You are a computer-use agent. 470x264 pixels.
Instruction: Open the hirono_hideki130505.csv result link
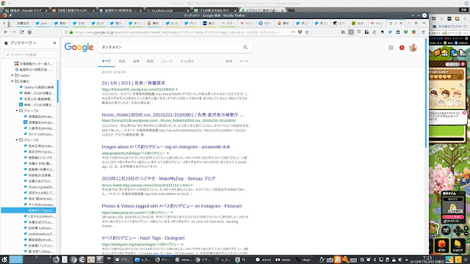(173, 114)
